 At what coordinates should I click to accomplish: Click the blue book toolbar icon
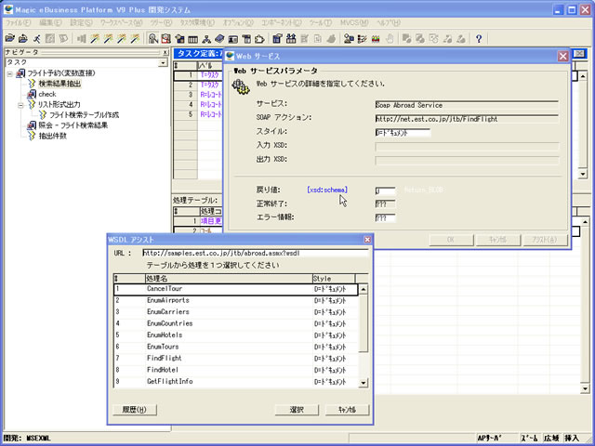tap(219, 38)
